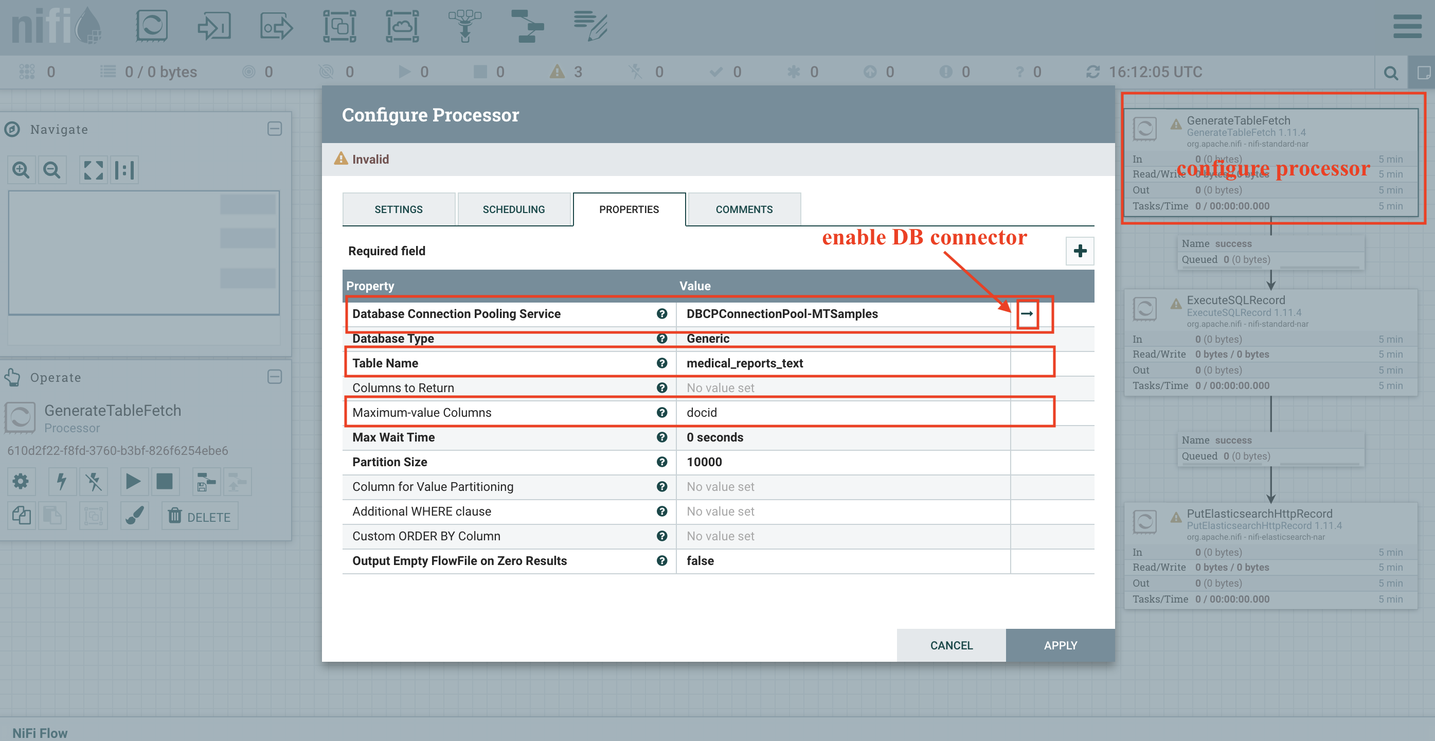Click the APPLY button
The image size is (1435, 741).
coord(1060,645)
